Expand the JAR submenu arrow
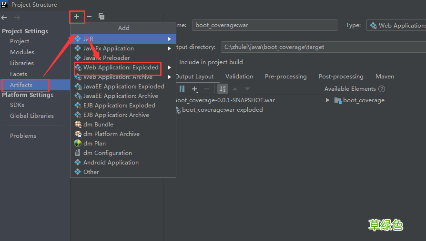This screenshot has height=241, width=426. click(x=169, y=39)
